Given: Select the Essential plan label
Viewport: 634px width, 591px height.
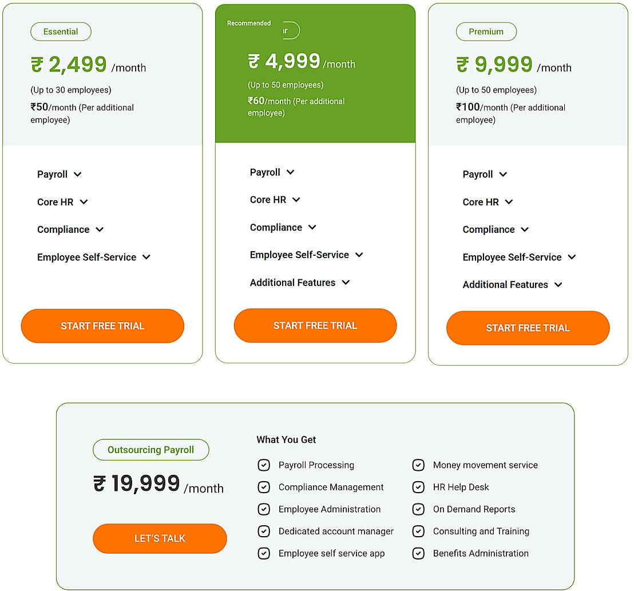Looking at the screenshot, I should pyautogui.click(x=61, y=32).
